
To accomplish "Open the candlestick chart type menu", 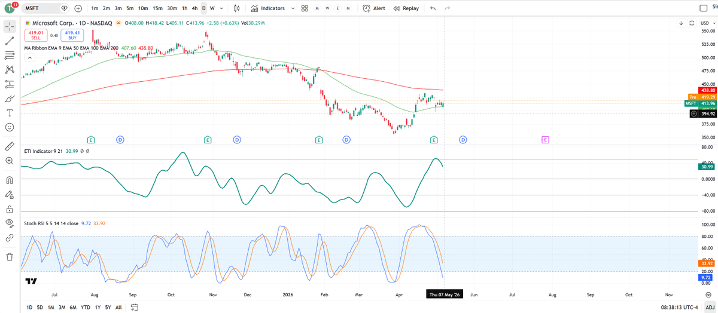I will pyautogui.click(x=236, y=8).
